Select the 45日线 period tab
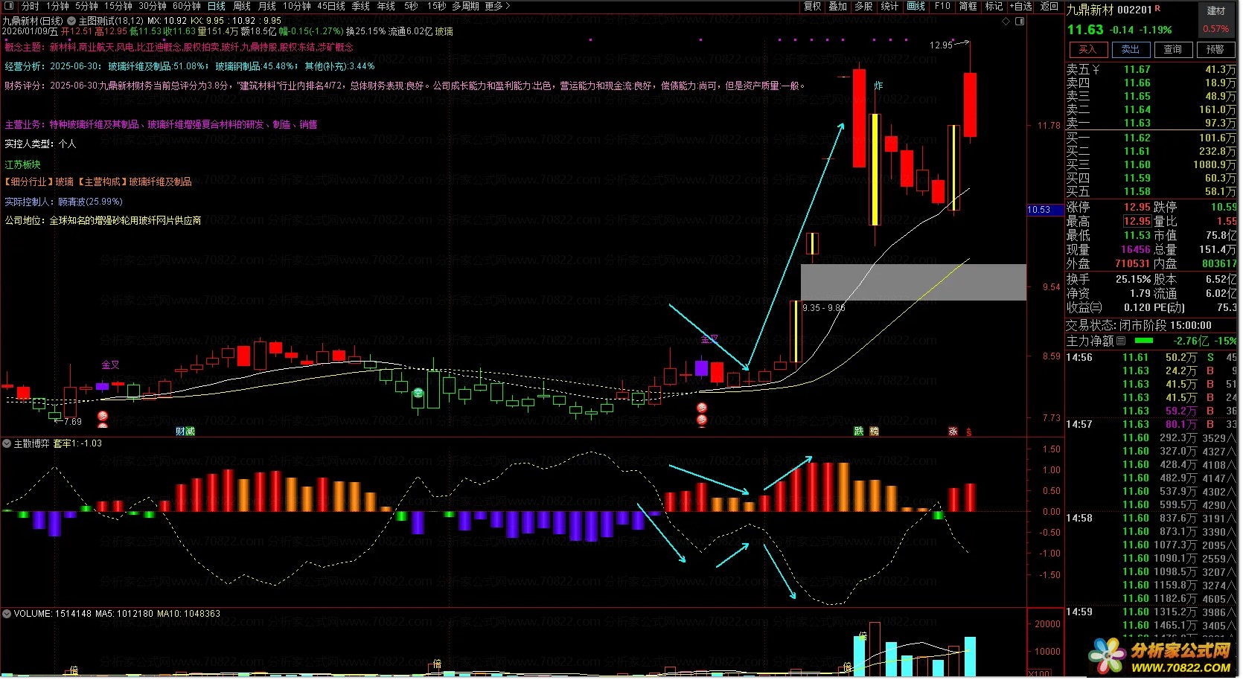Viewport: 1243px width, 680px height. coord(331,6)
